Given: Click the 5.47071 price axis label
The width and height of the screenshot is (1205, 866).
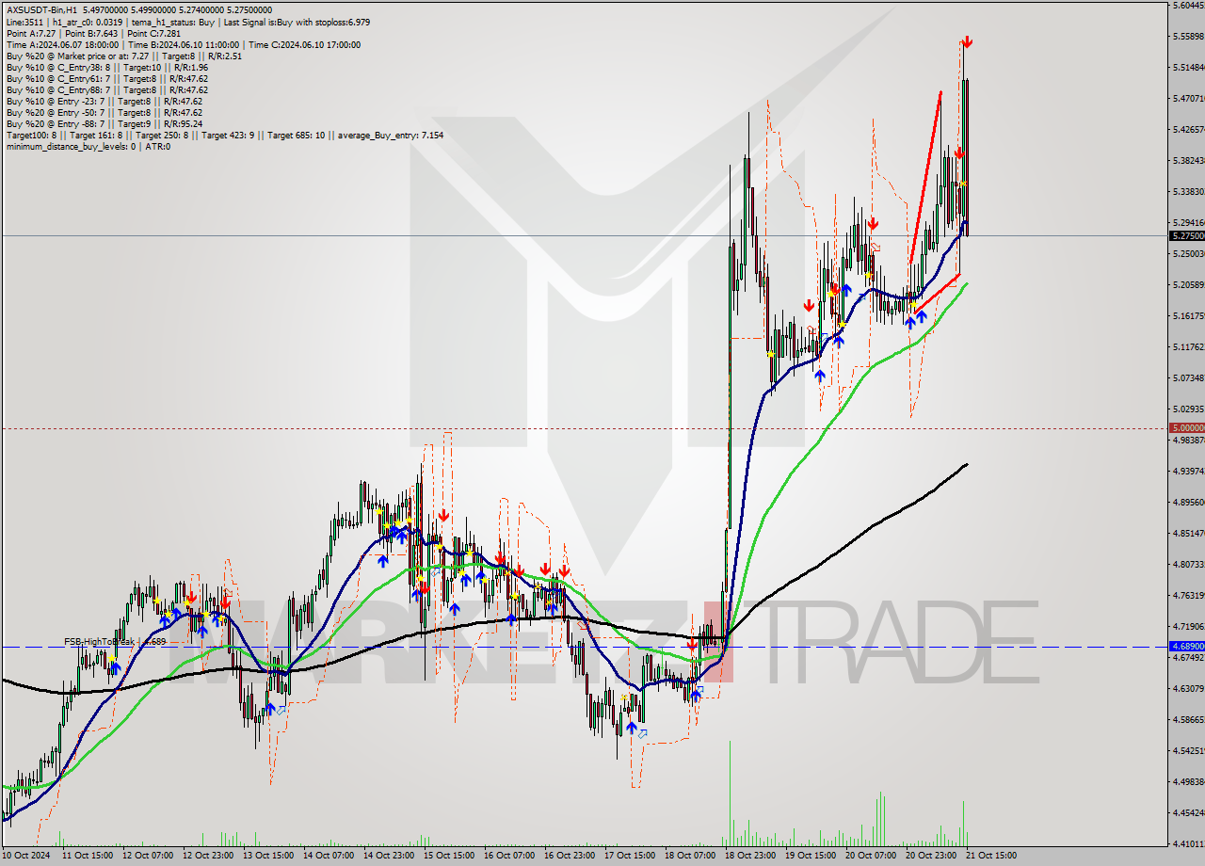Looking at the screenshot, I should point(1187,98).
